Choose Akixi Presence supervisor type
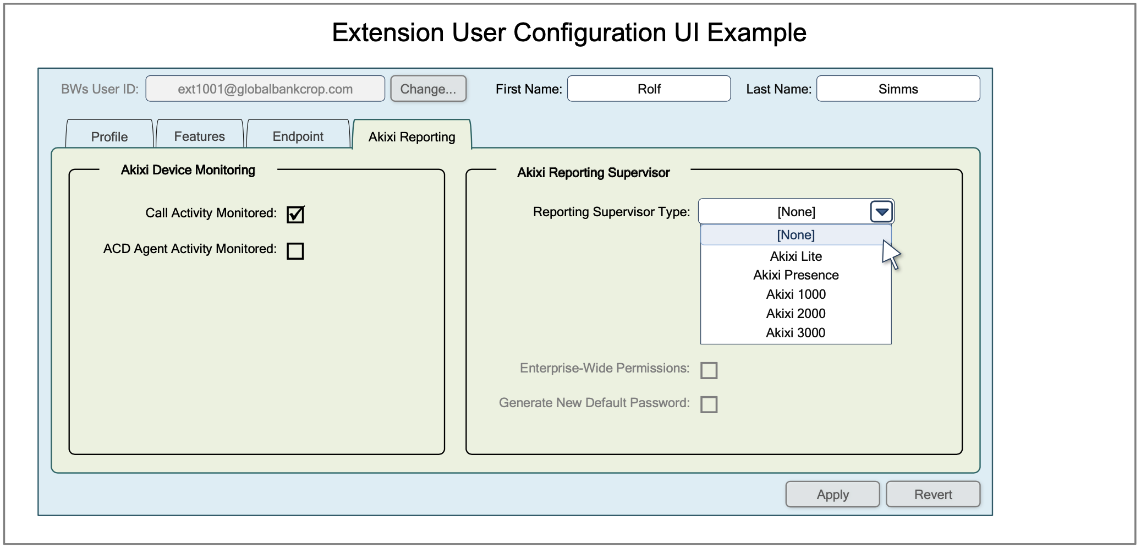 (x=796, y=275)
